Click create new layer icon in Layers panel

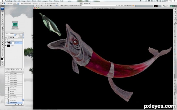tap(19, 69)
